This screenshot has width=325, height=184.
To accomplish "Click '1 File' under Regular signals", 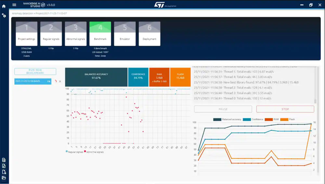I will coord(51,49).
